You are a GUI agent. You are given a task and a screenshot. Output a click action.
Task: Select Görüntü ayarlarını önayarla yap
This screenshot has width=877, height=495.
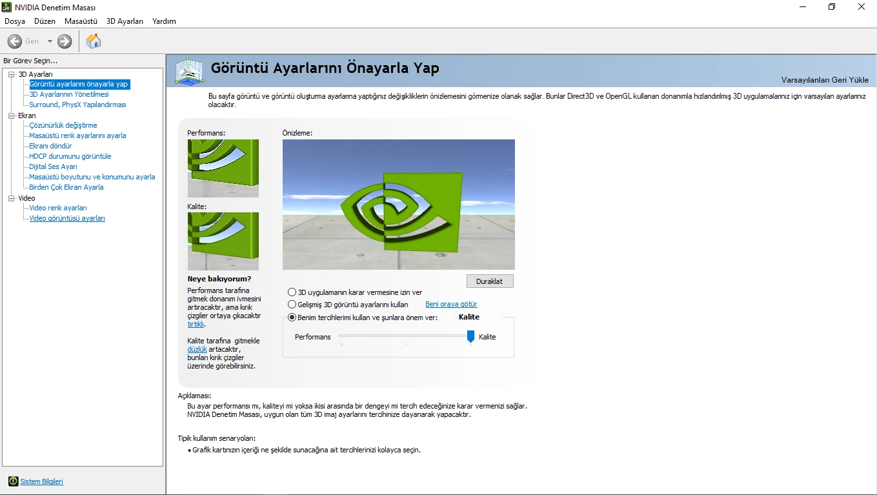[x=79, y=84]
